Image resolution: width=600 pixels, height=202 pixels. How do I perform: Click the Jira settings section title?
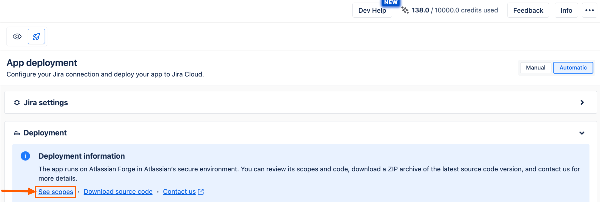point(46,103)
